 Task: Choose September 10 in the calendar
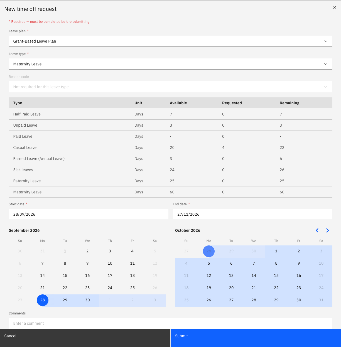pyautogui.click(x=110, y=264)
